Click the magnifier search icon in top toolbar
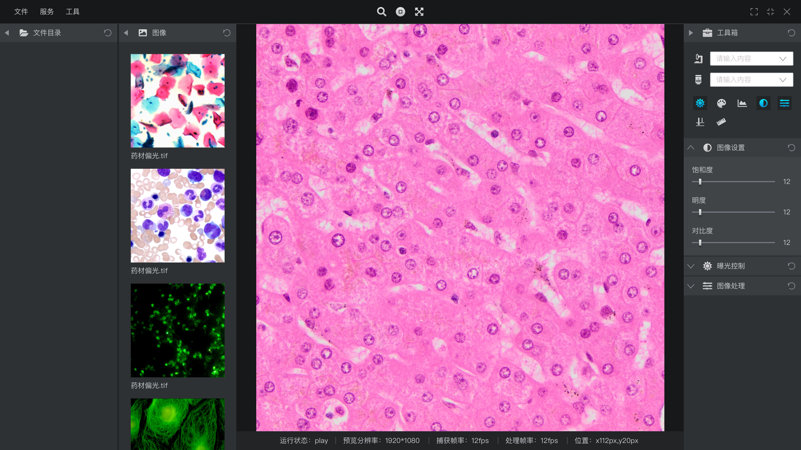 (381, 12)
